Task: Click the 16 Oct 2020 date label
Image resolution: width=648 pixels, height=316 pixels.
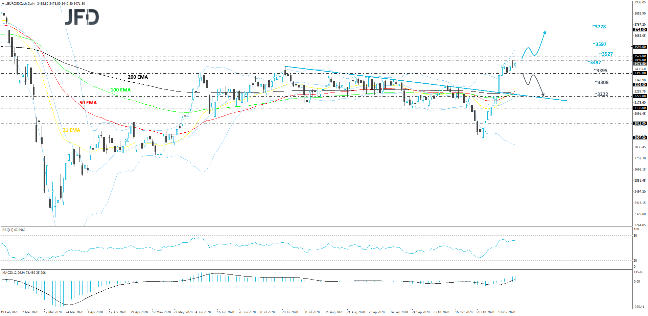Action: point(464,312)
